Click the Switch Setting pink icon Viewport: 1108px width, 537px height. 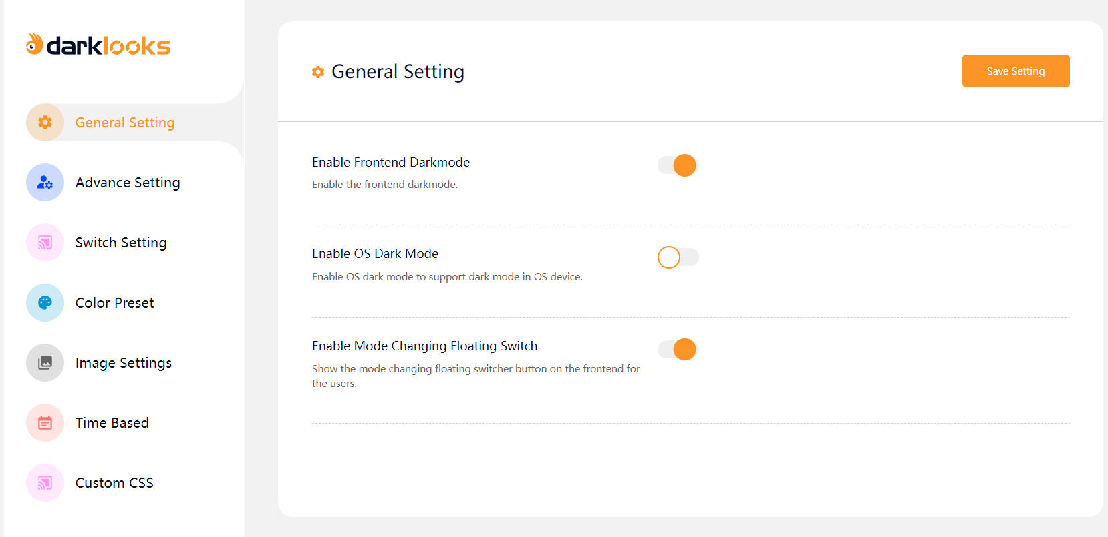coord(45,243)
